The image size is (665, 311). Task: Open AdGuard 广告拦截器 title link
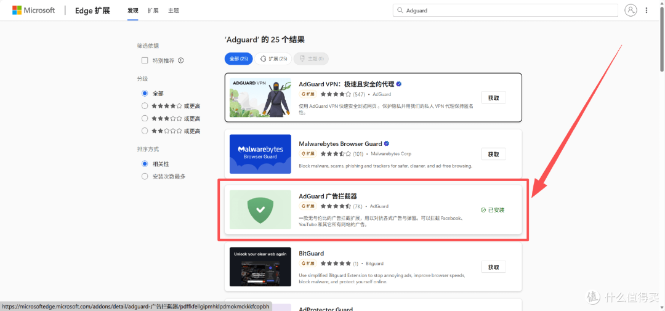328,196
